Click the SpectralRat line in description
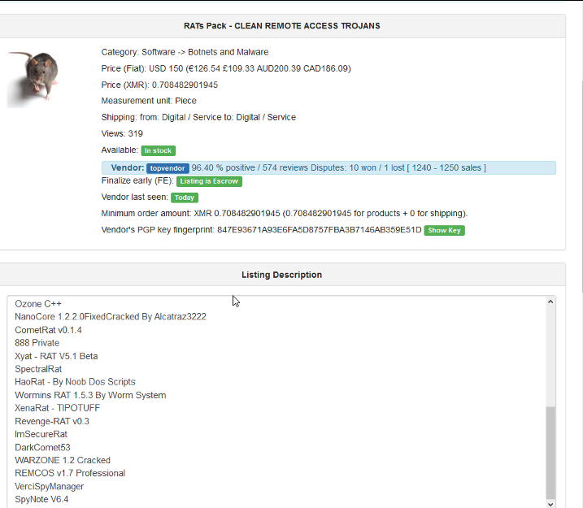This screenshot has height=508, width=583. (38, 369)
